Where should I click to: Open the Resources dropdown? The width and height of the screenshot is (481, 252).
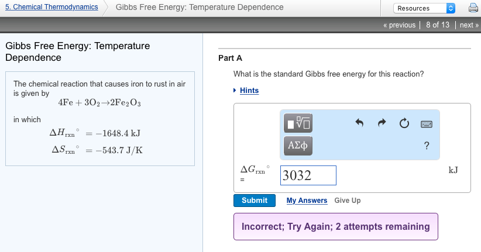point(424,8)
